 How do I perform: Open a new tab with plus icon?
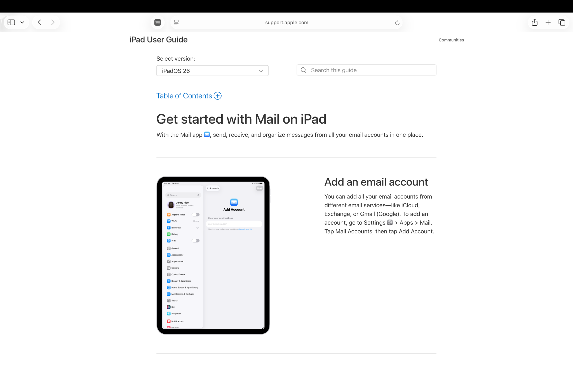[x=548, y=22]
